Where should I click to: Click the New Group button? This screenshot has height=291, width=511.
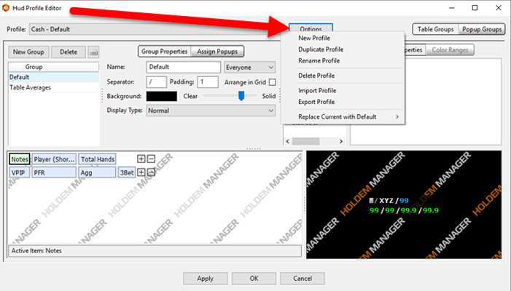point(28,52)
